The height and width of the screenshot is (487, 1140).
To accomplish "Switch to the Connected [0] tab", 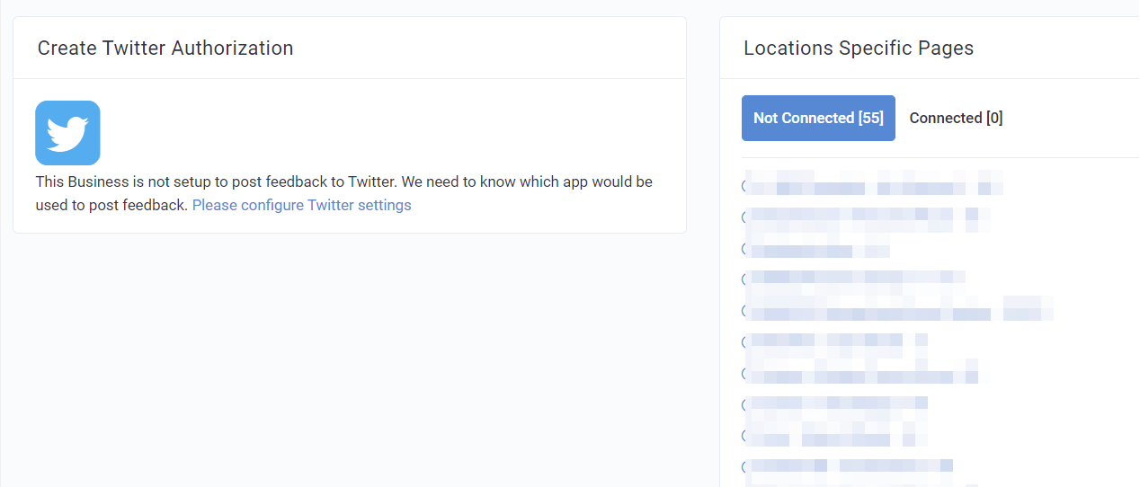I will tap(956, 118).
